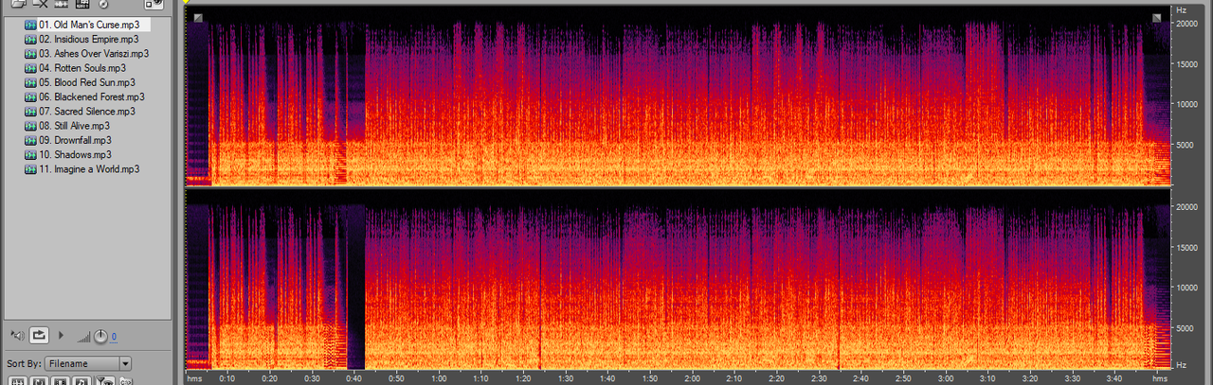This screenshot has height=385, width=1213.
Task: Click the volume ramp icon beside the knob
Action: (83, 337)
